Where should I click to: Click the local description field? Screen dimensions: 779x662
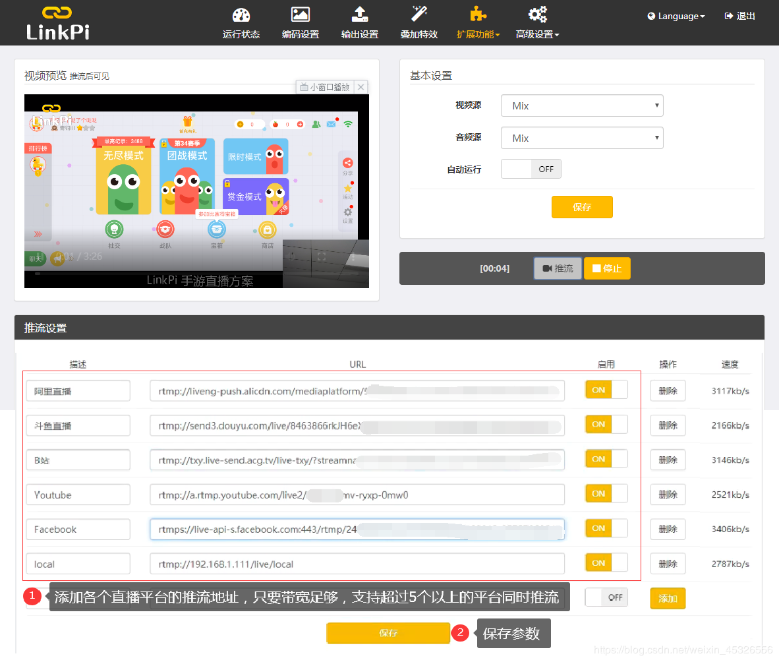pyautogui.click(x=78, y=564)
